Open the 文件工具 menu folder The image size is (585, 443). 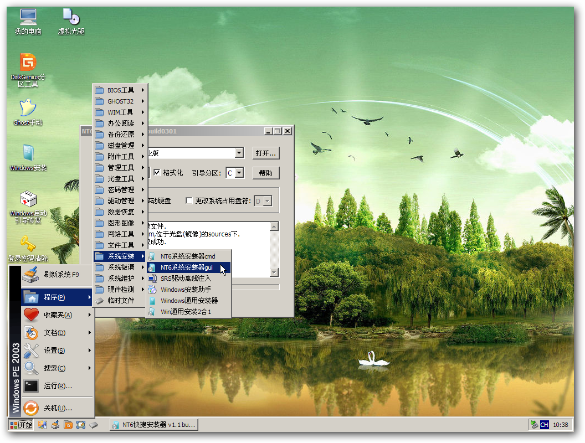(x=120, y=245)
